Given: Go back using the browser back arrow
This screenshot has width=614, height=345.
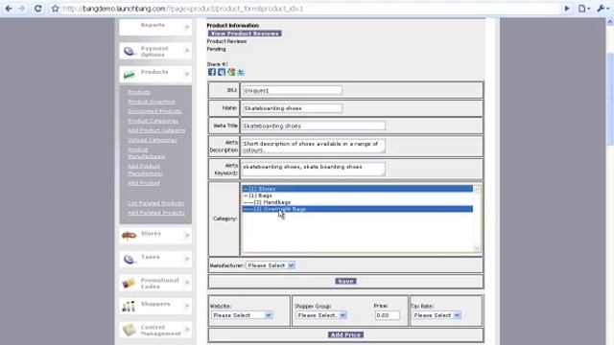Looking at the screenshot, I should coord(9,9).
